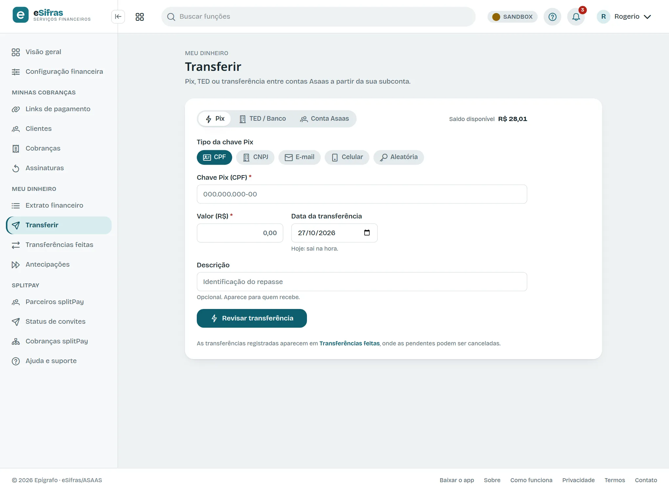Open notifications bell with badge 3
Screen dimensions: 669x492
pos(576,17)
